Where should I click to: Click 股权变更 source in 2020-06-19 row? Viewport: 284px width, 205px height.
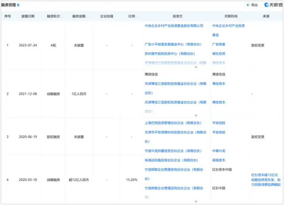point(257,137)
